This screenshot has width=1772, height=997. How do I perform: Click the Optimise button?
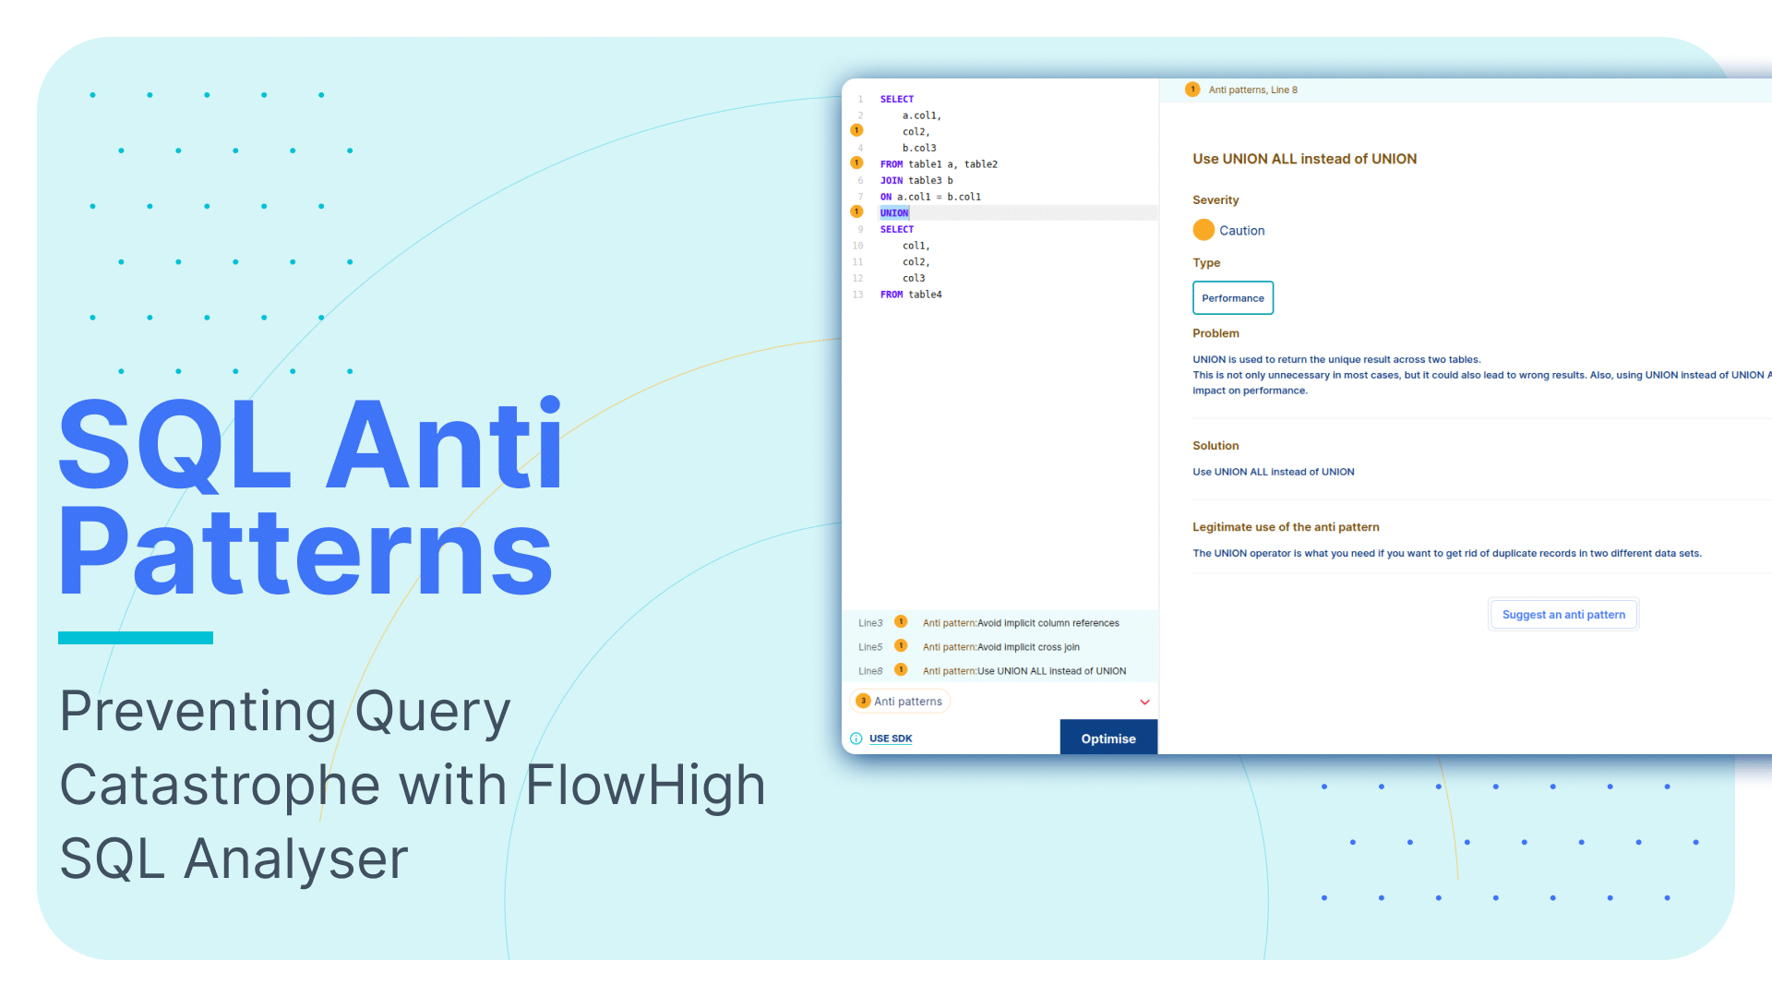point(1107,738)
